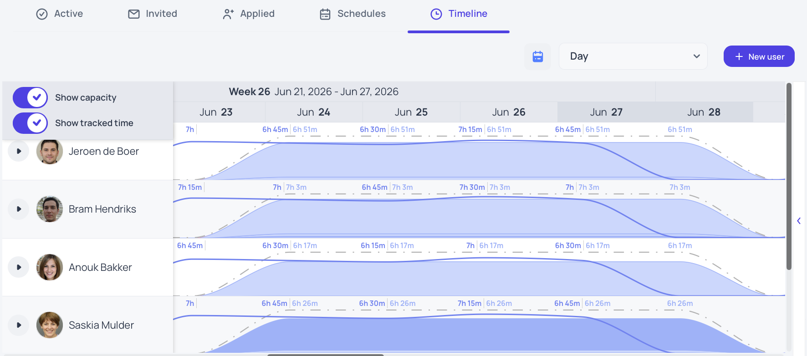This screenshot has height=356, width=807.
Task: Open Anouk Bakker's name
Action: (100, 267)
